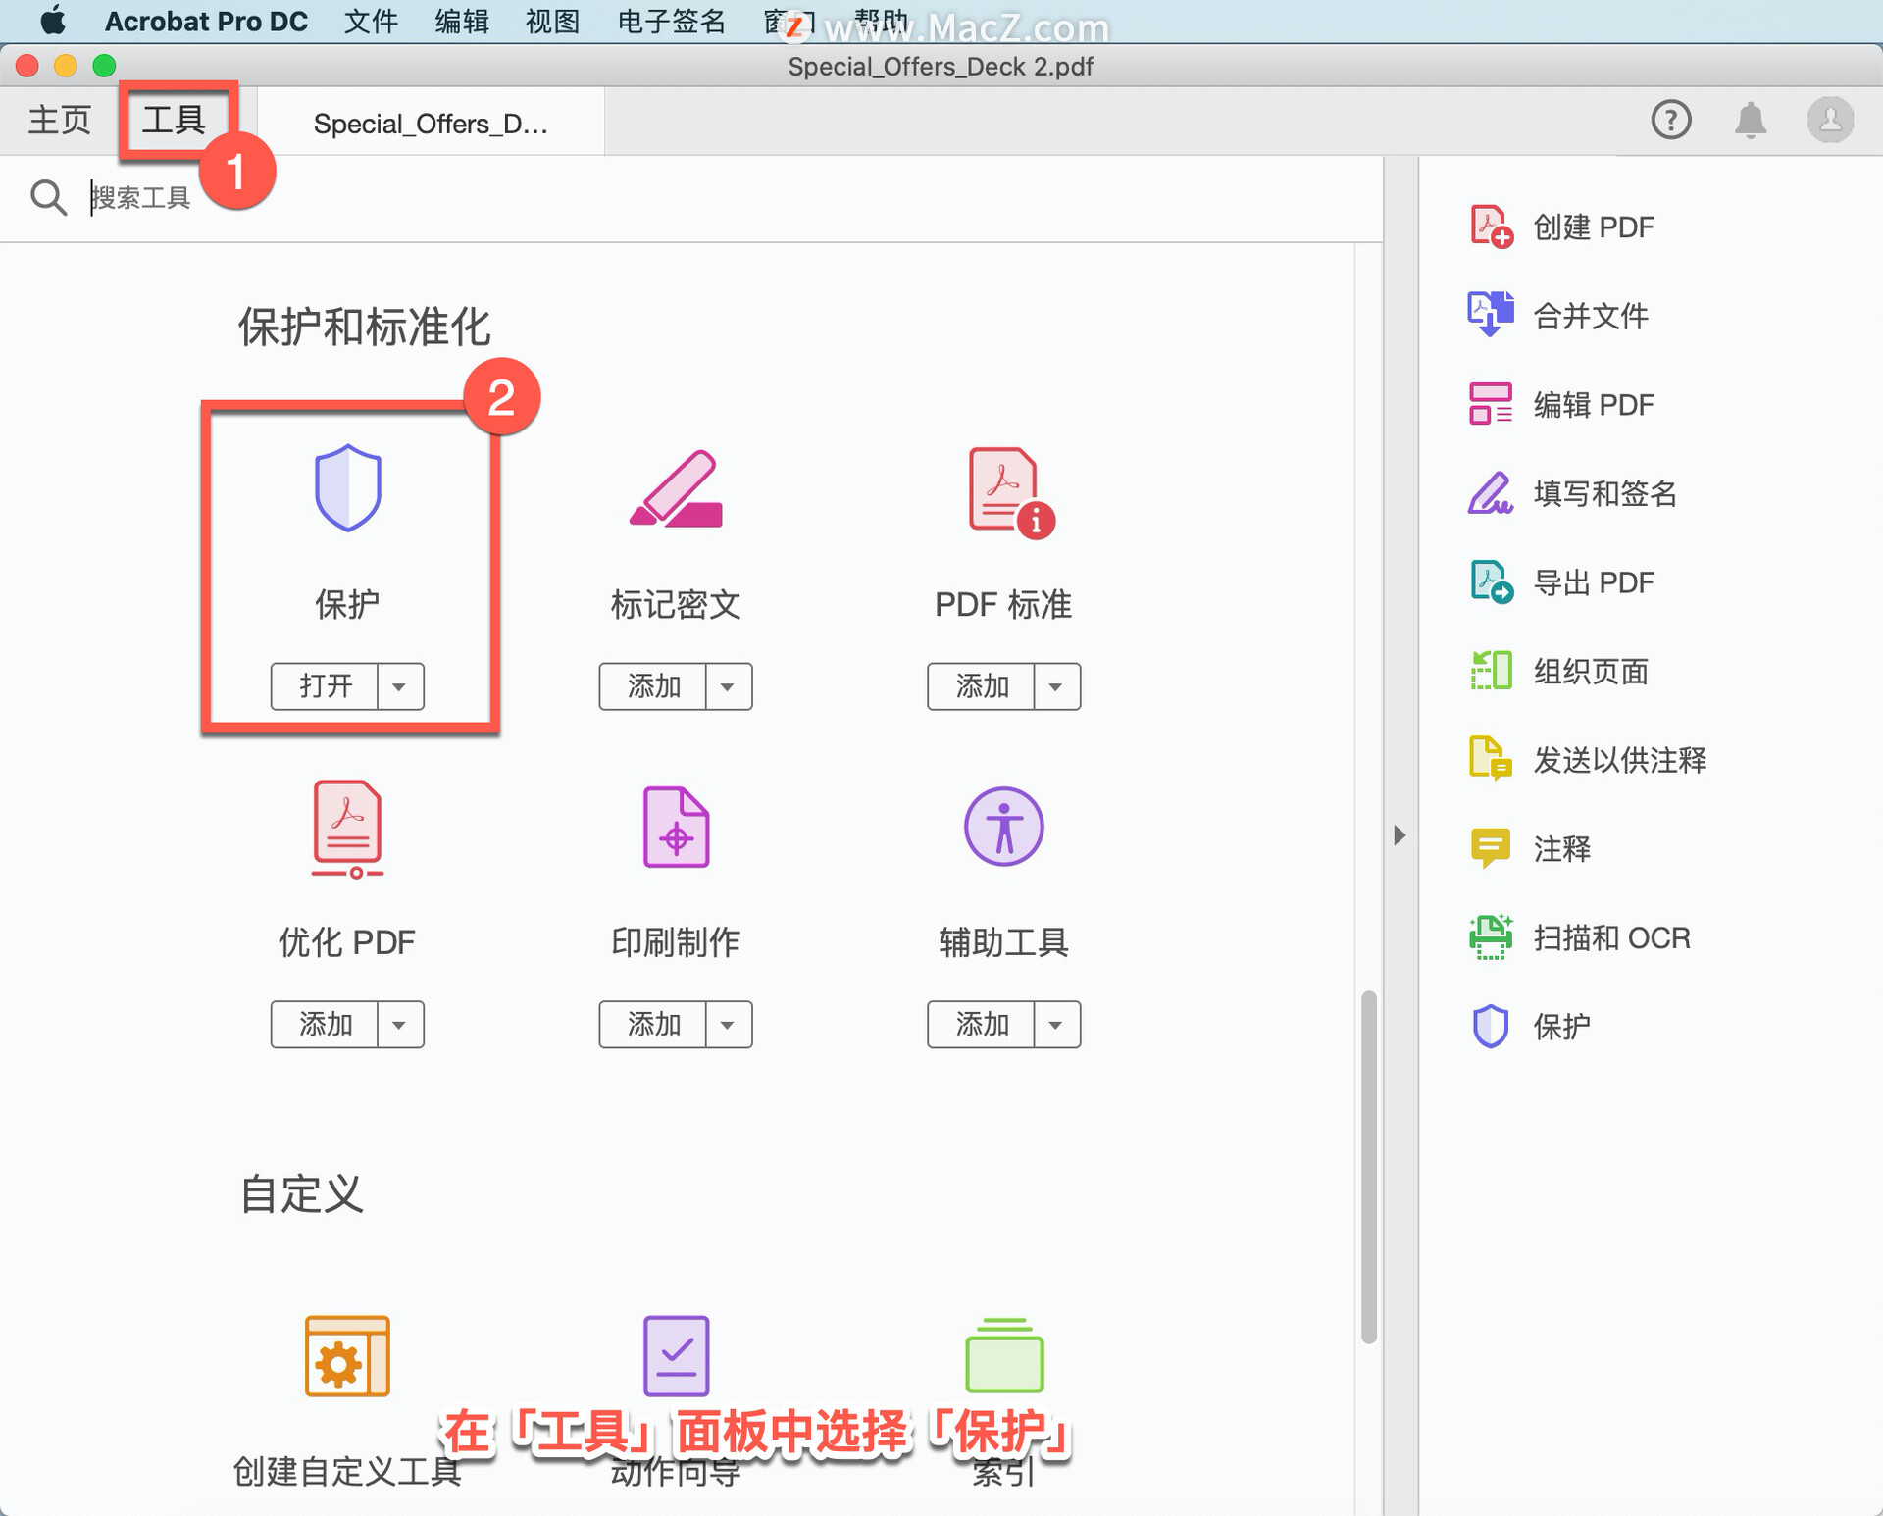Click the 辅助工具 accessibility icon
Screen dimensions: 1883x1516
[x=1003, y=826]
